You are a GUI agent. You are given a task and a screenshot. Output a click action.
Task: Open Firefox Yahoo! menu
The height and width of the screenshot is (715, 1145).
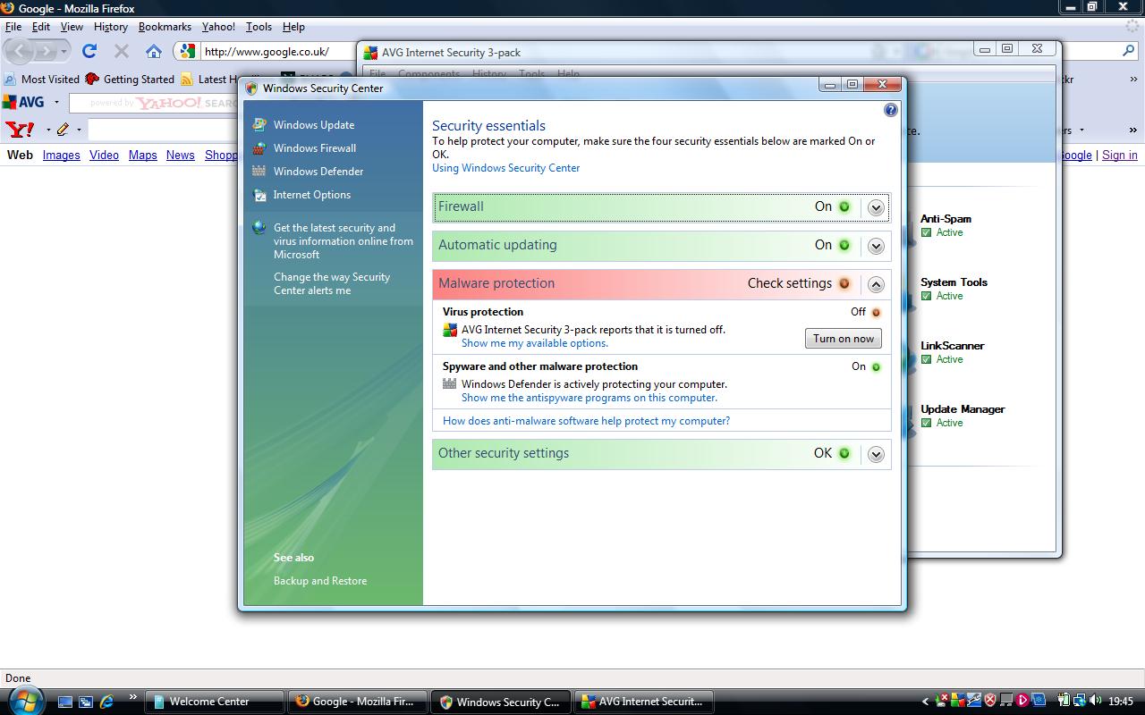coord(218,27)
